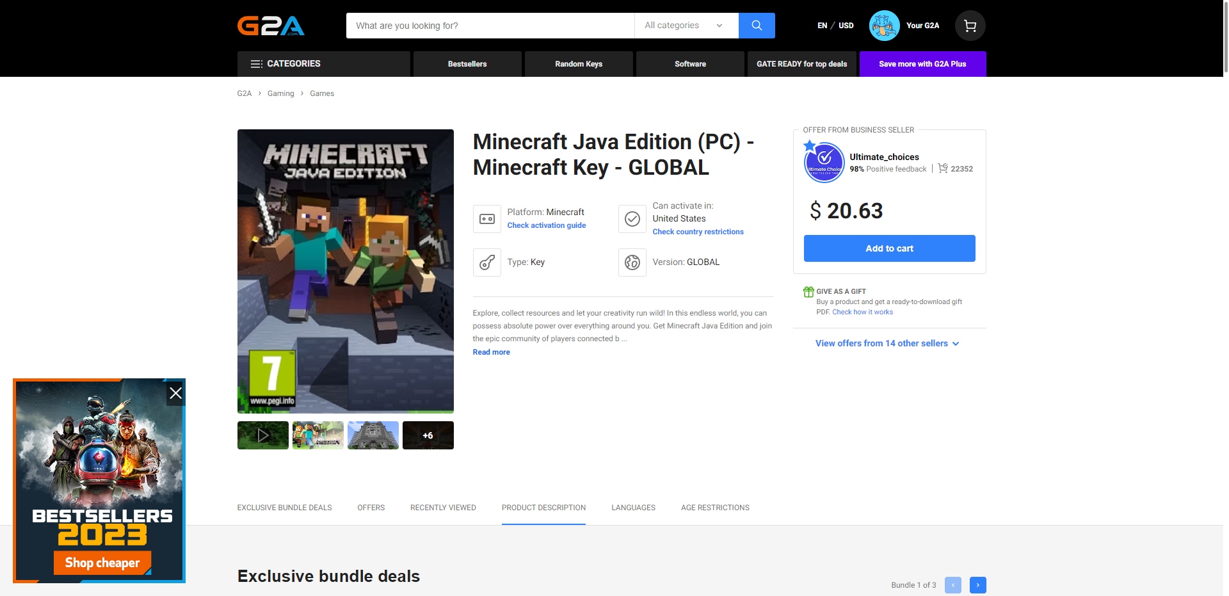1229x596 pixels.
Task: Switch to OFFERS tab
Action: click(371, 508)
